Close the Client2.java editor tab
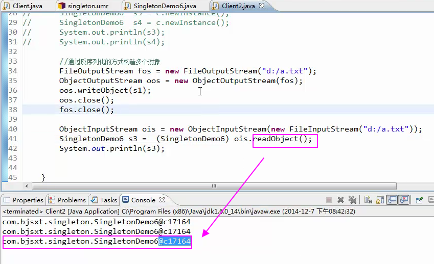 coord(262,6)
